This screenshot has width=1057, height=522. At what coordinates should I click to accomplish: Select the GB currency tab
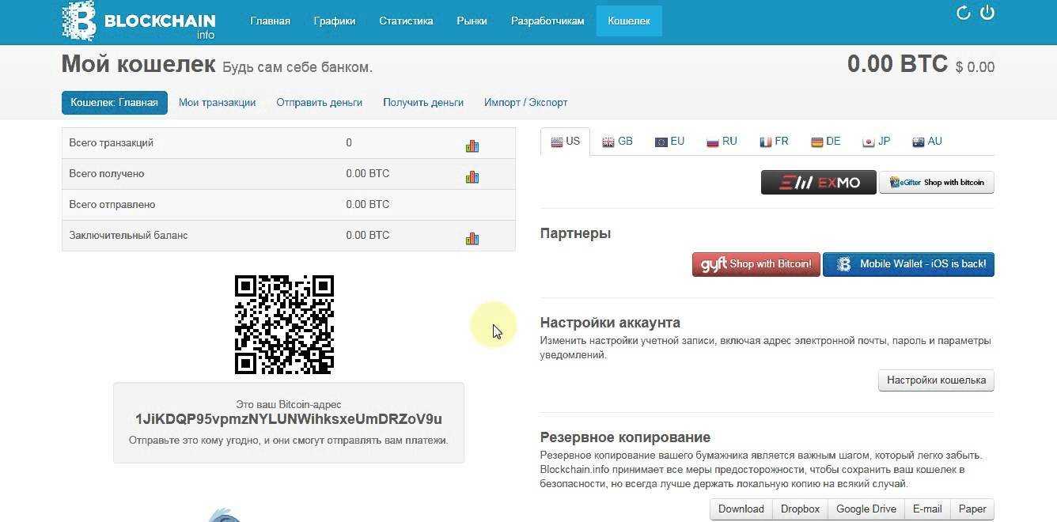click(617, 142)
